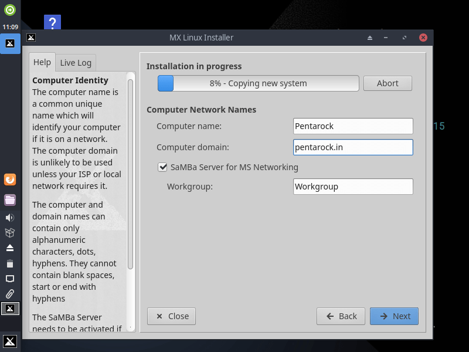Focus the Workgroup input field
Viewport: 469px width, 352px height.
(353, 187)
